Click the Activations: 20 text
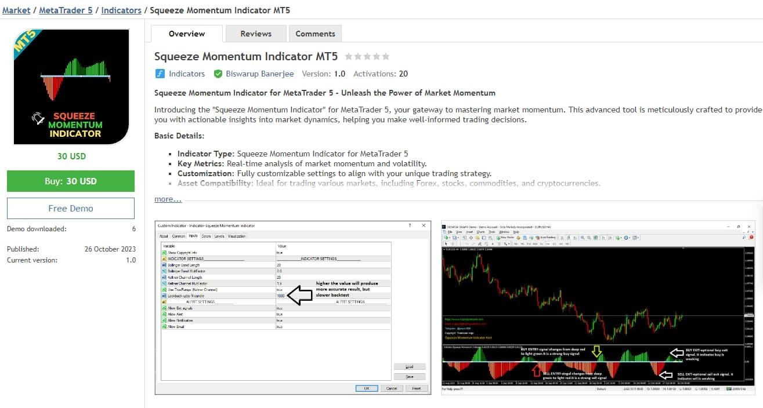 pos(381,74)
